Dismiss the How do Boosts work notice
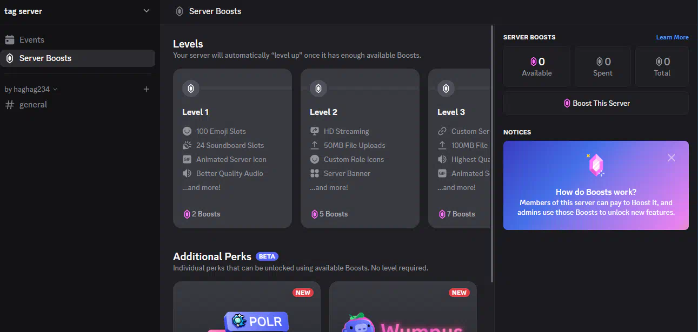Image resolution: width=698 pixels, height=332 pixels. coord(672,158)
